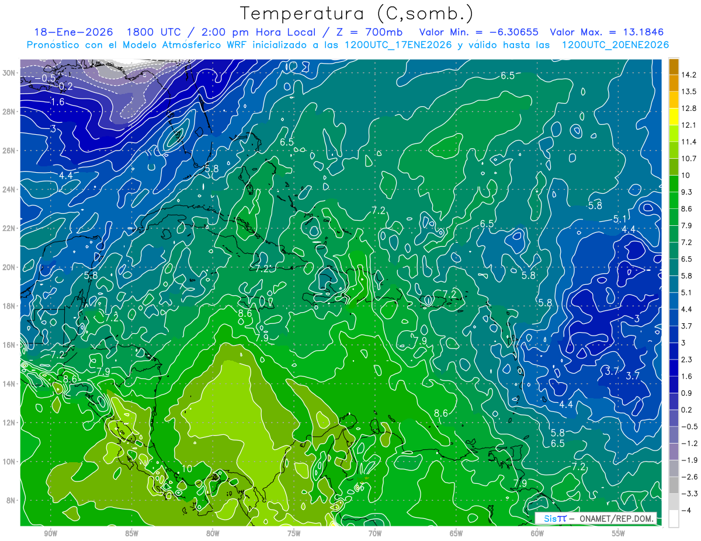The height and width of the screenshot is (541, 701).
Task: Click the colorbar label "2.3"
Action: tap(686, 359)
